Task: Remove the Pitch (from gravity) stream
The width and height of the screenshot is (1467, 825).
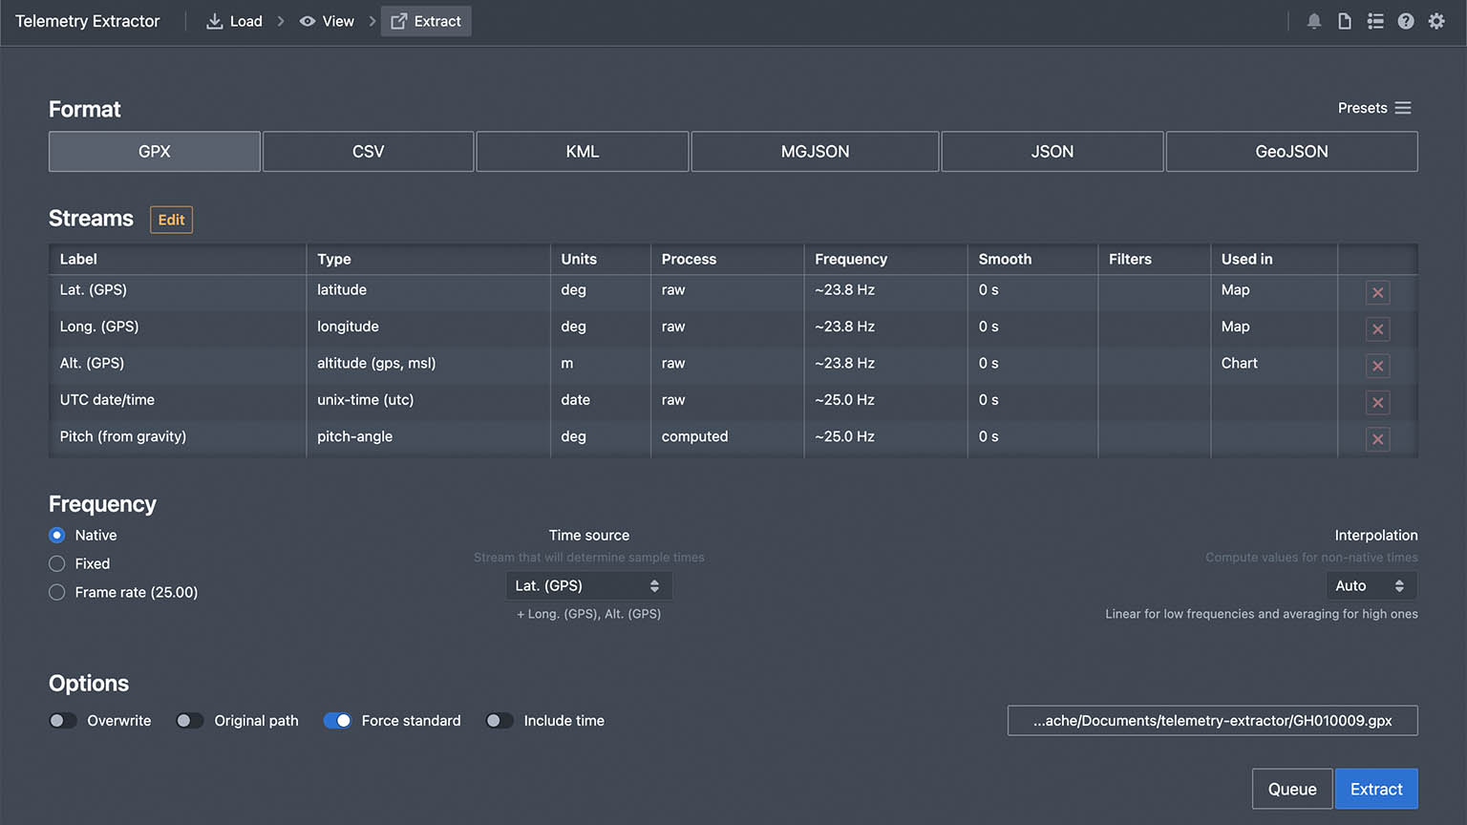Action: point(1377,439)
